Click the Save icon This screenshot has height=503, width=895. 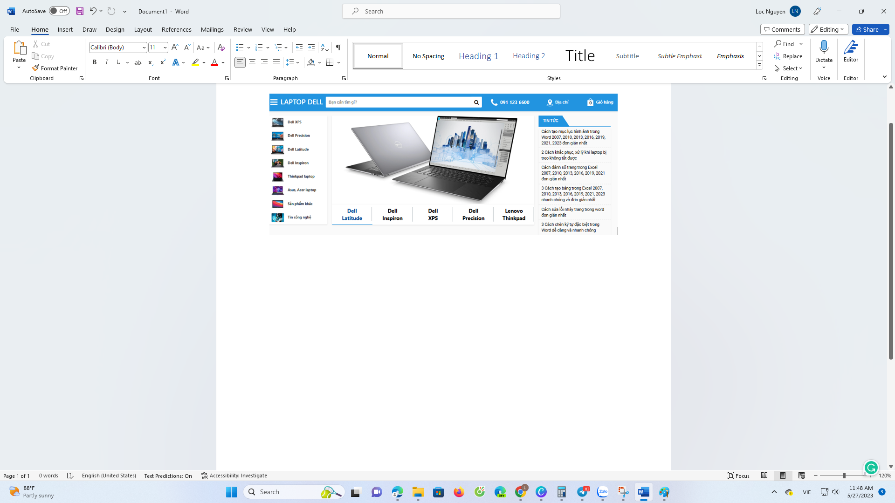coord(80,11)
